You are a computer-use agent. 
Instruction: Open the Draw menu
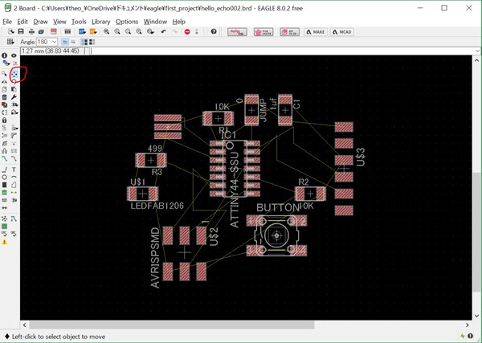tap(41, 22)
